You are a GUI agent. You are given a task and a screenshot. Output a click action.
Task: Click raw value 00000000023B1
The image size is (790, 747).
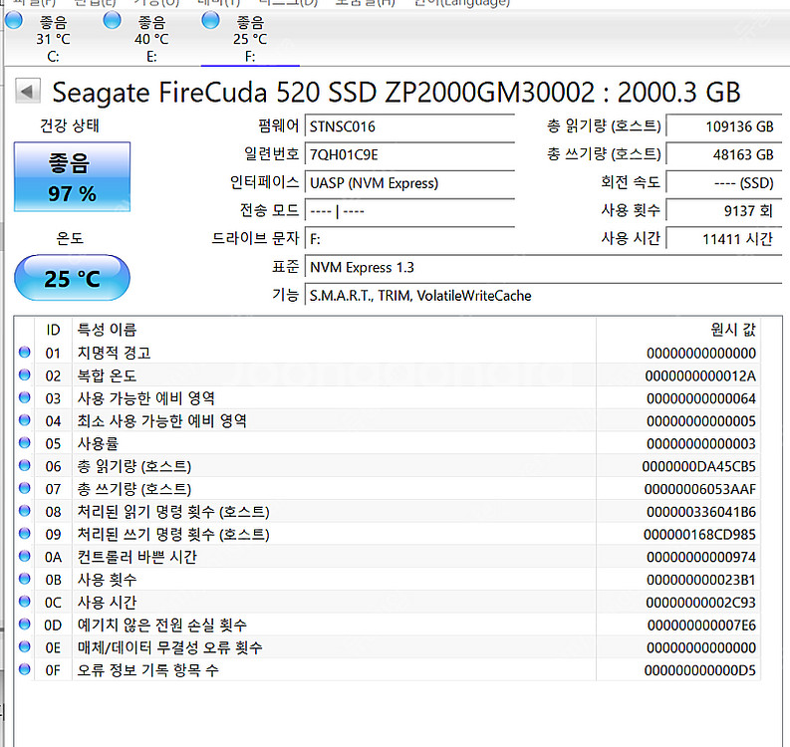[x=701, y=580]
